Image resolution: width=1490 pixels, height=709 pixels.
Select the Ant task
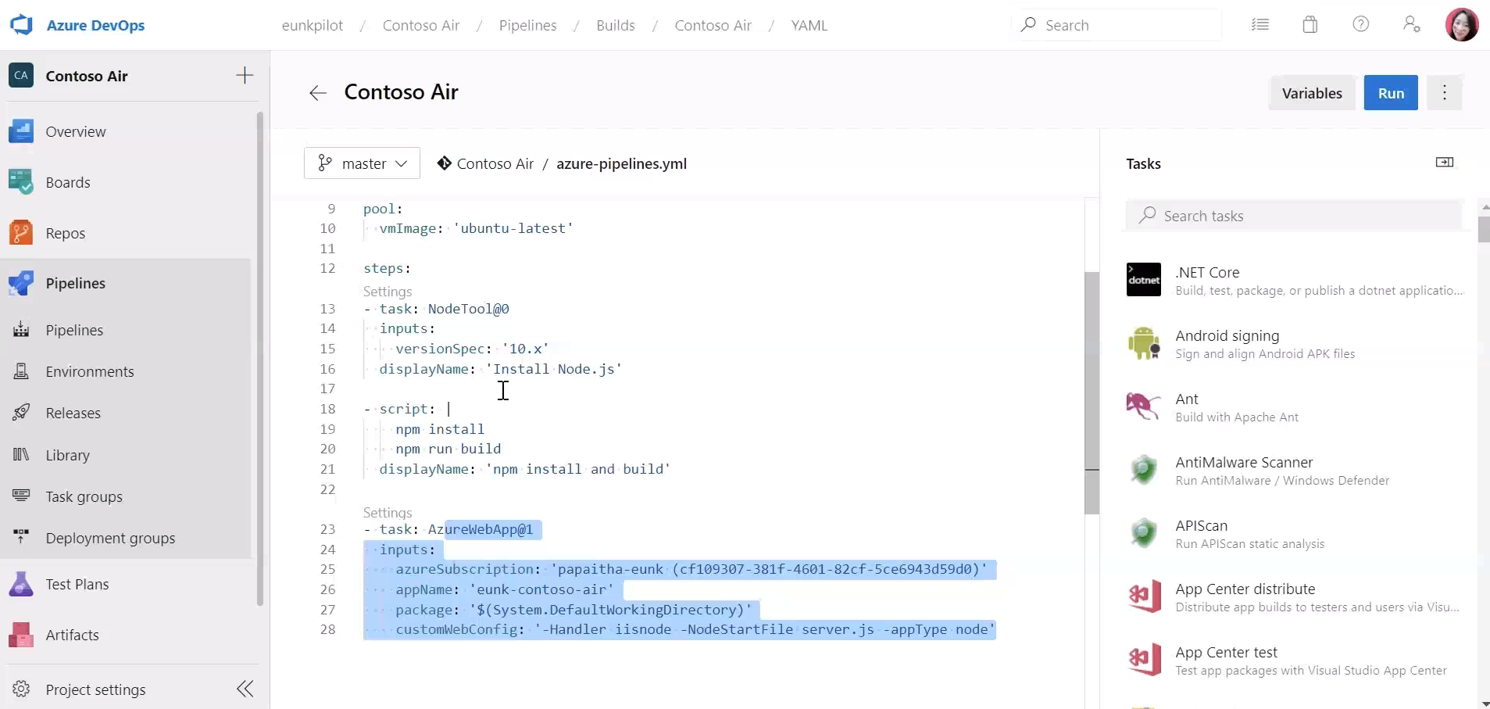[x=1295, y=407]
